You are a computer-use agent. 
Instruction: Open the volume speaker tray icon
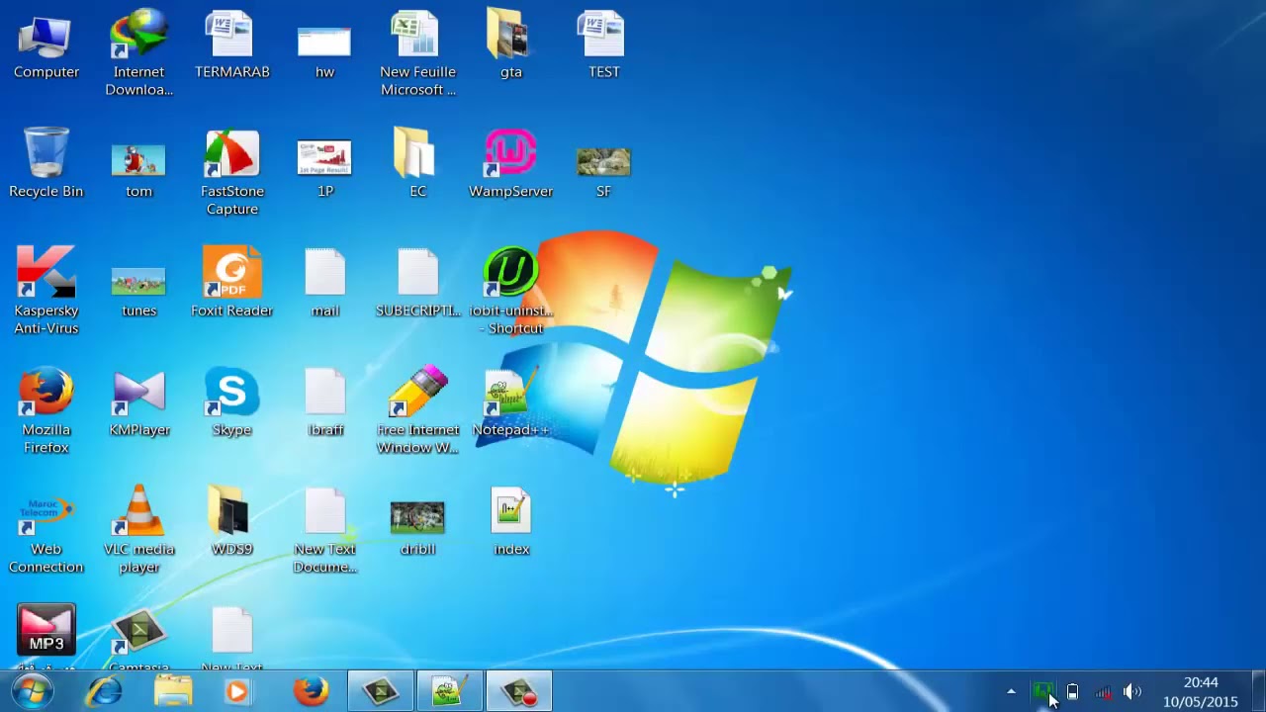point(1132,691)
